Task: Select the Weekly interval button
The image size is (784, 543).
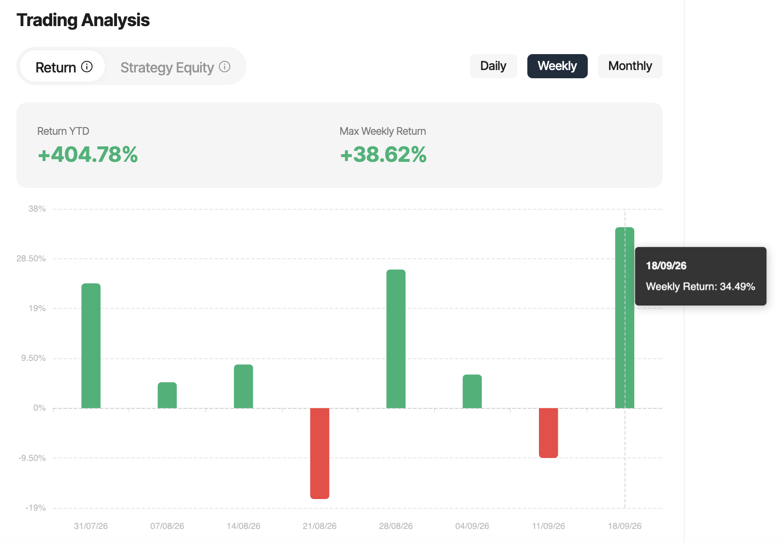Action: 557,66
